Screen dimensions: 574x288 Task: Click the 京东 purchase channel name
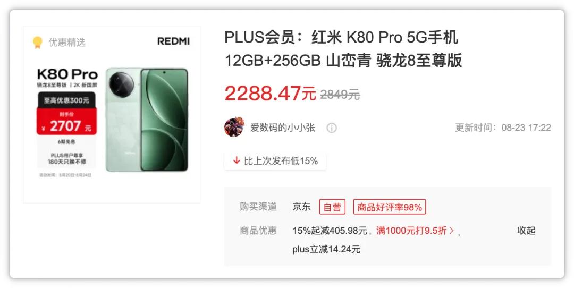[x=302, y=207]
